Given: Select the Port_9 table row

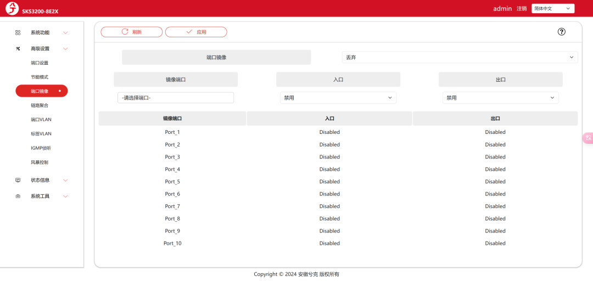Looking at the screenshot, I should point(338,231).
